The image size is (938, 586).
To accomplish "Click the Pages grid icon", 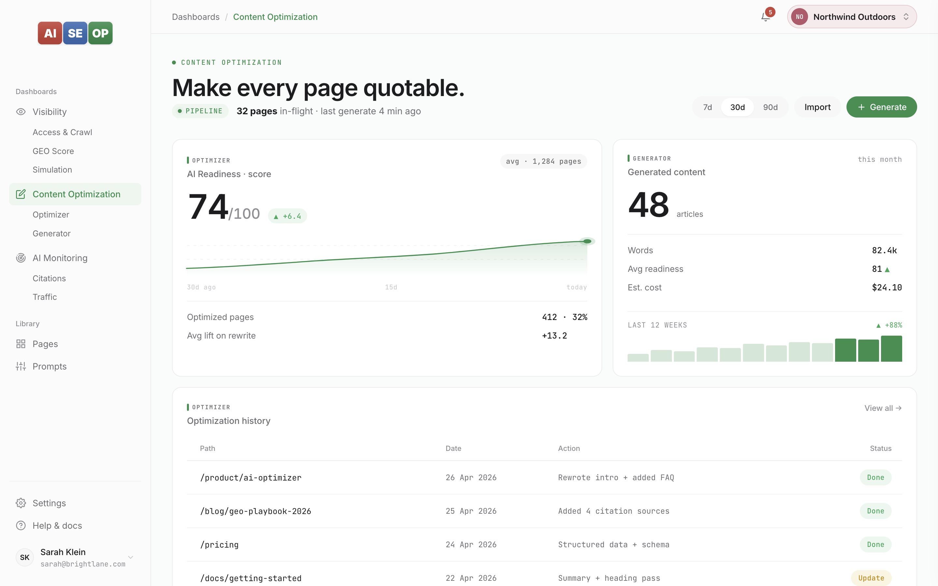I will tap(21, 344).
